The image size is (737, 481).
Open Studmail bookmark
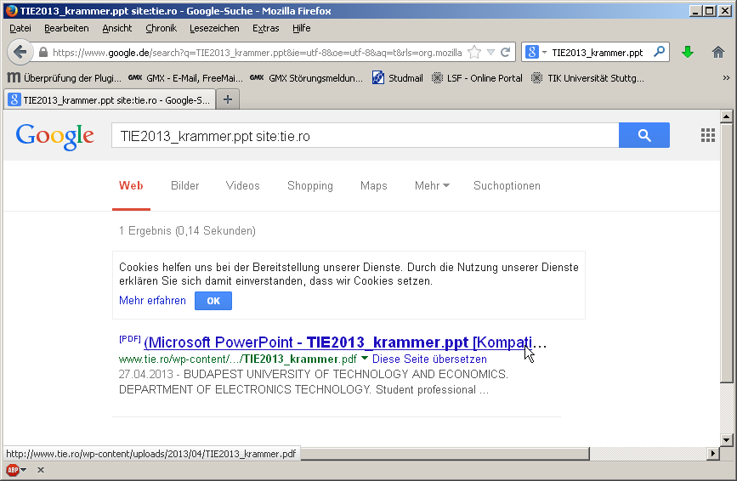398,78
